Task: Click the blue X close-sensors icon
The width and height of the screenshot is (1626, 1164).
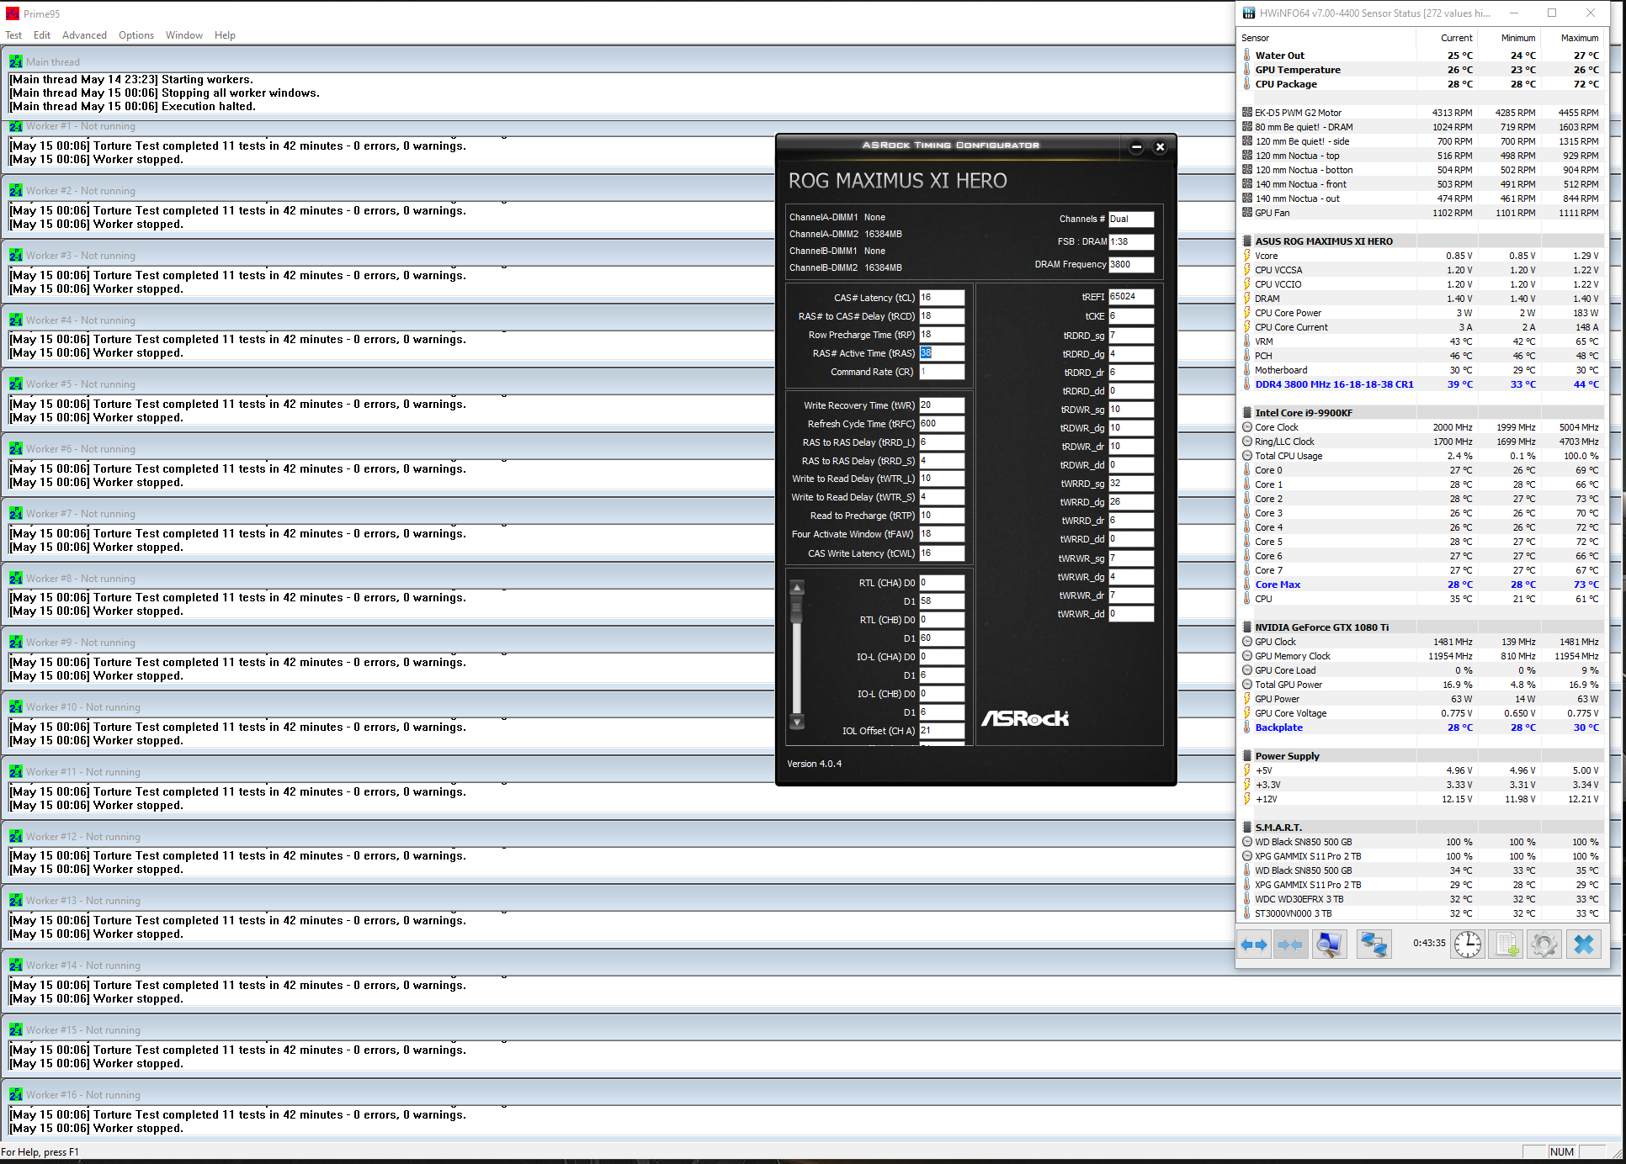Action: (1583, 944)
